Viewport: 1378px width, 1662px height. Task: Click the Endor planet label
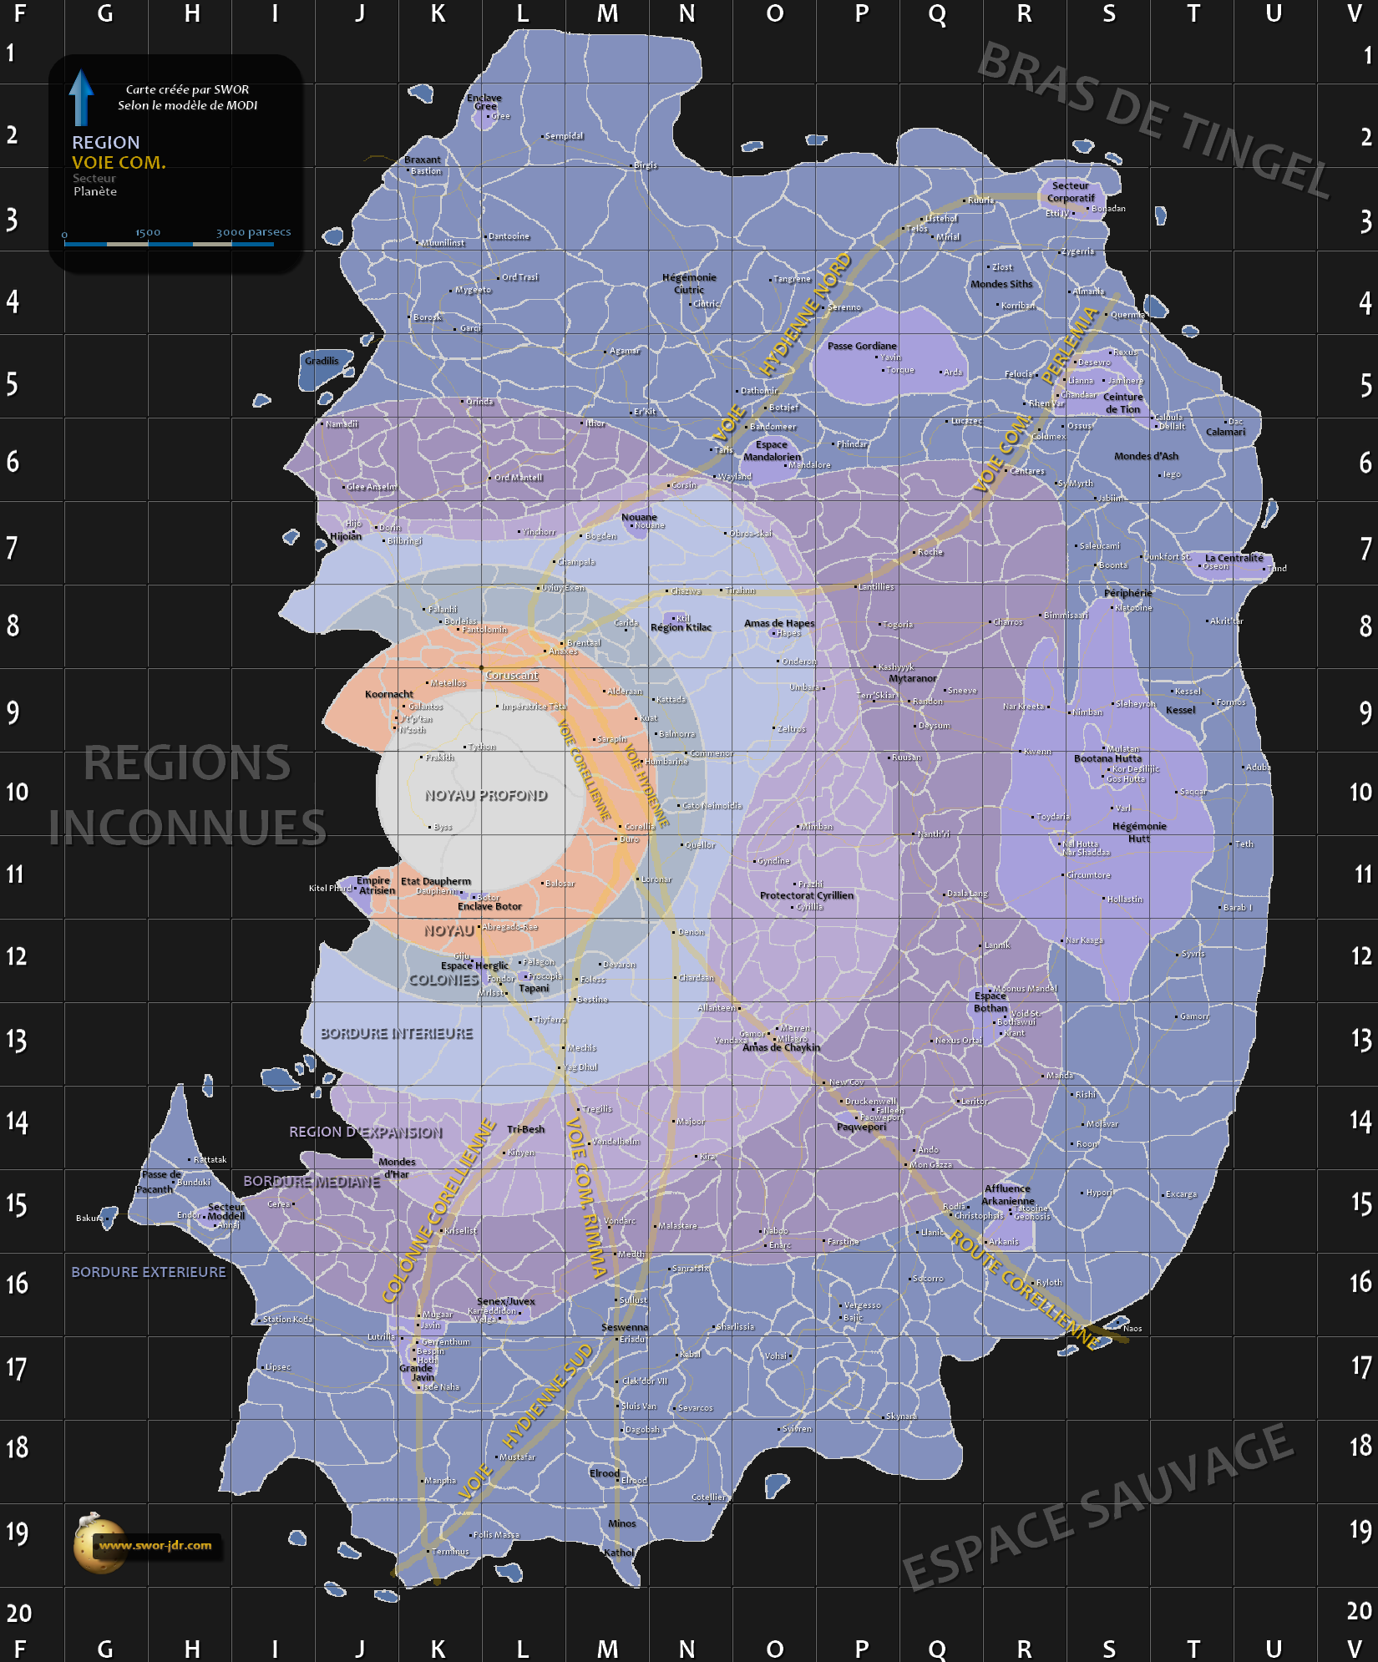(x=189, y=1215)
